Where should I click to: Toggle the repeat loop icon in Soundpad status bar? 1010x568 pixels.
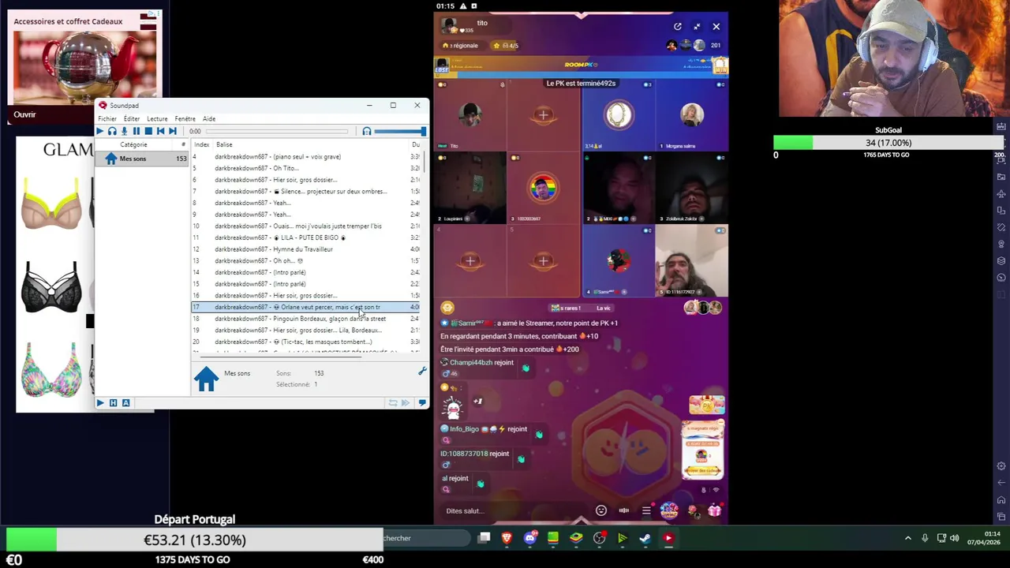pyautogui.click(x=393, y=403)
